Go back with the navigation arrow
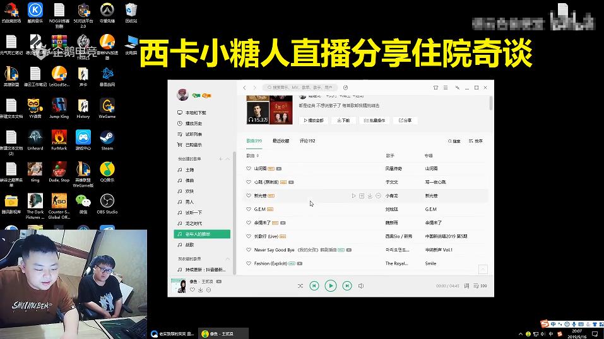Screen dimensions: 604x339 [245, 88]
